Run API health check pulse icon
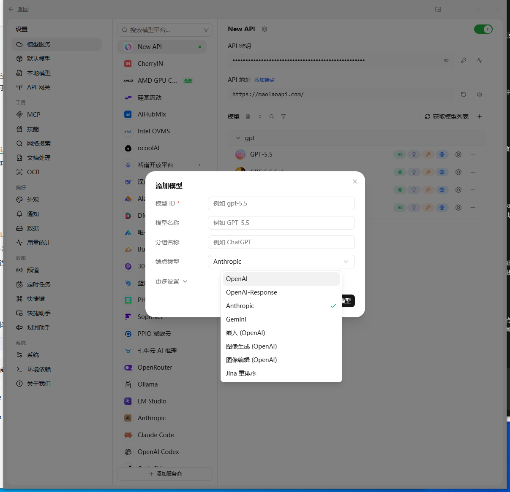Viewport: 510px width, 492px height. [480, 60]
